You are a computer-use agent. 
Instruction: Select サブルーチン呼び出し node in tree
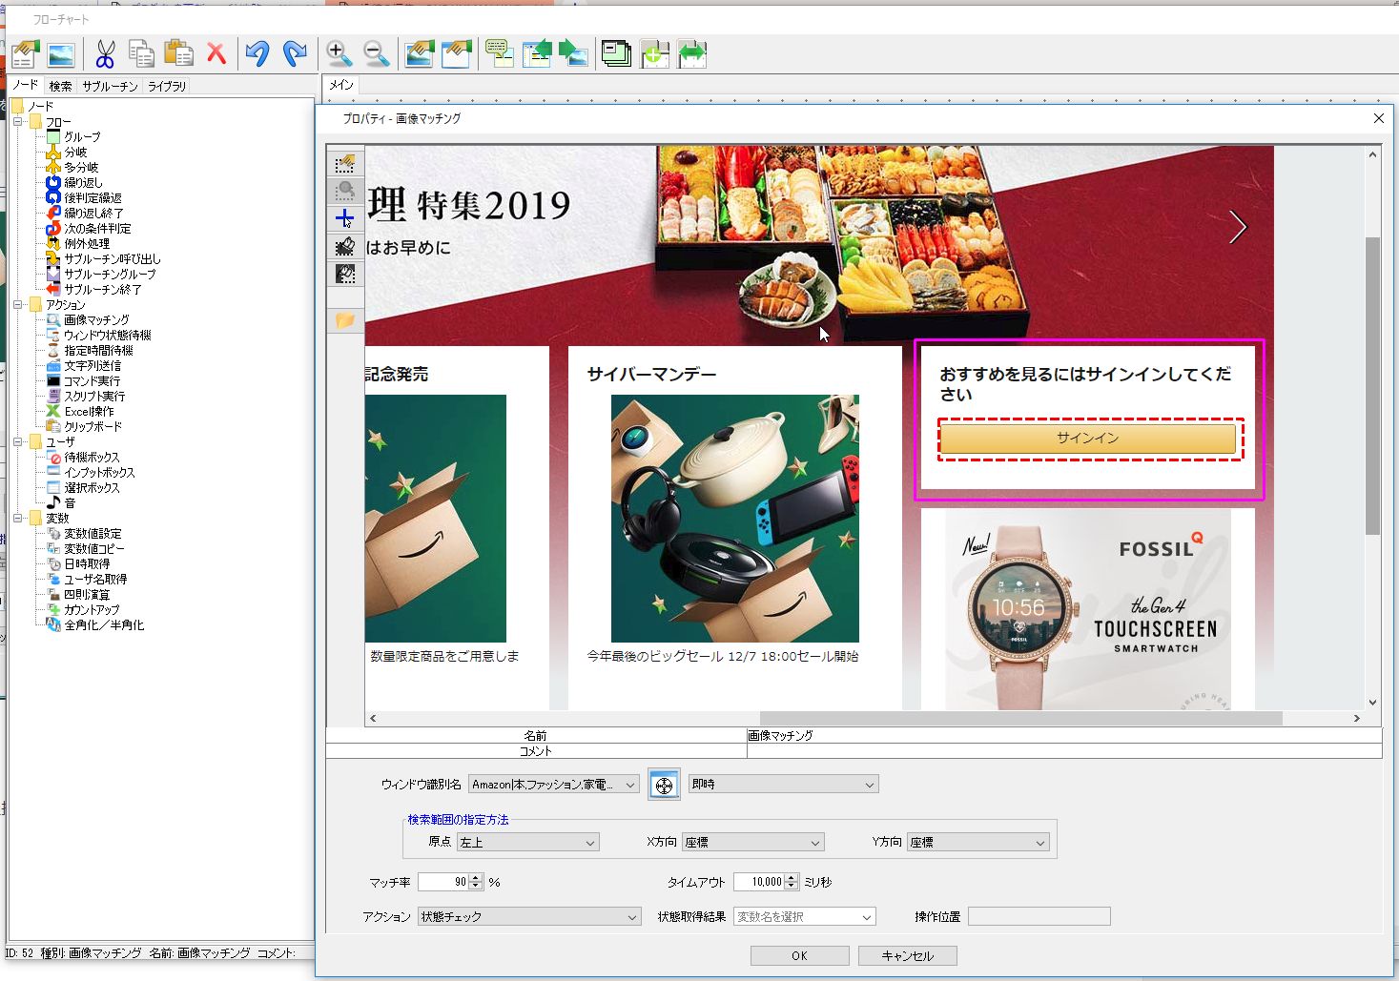113,259
